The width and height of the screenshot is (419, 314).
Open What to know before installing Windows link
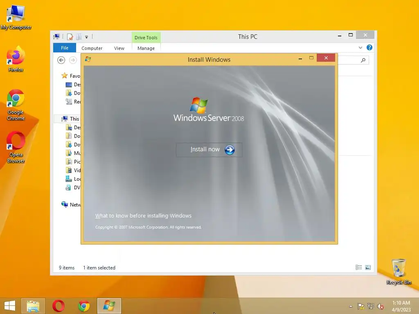pos(143,215)
